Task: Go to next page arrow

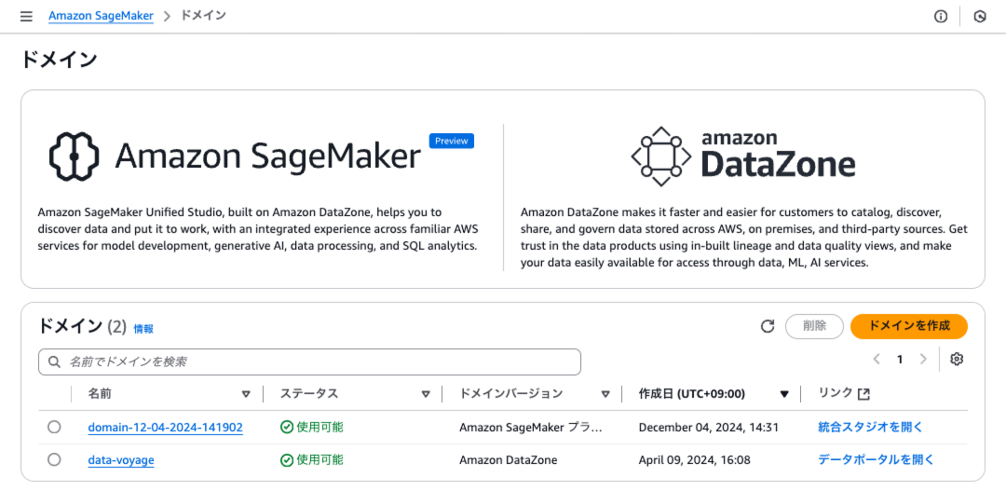Action: point(923,359)
